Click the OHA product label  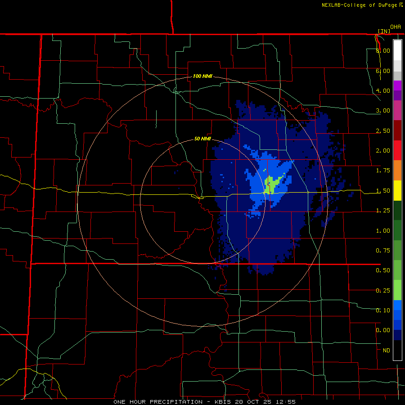click(396, 27)
